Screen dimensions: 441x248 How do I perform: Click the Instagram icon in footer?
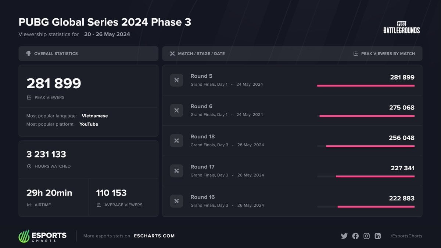click(366, 236)
